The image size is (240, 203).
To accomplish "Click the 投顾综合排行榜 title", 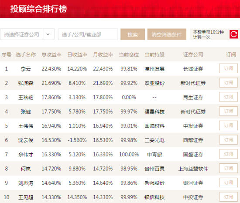I will coord(38,9).
